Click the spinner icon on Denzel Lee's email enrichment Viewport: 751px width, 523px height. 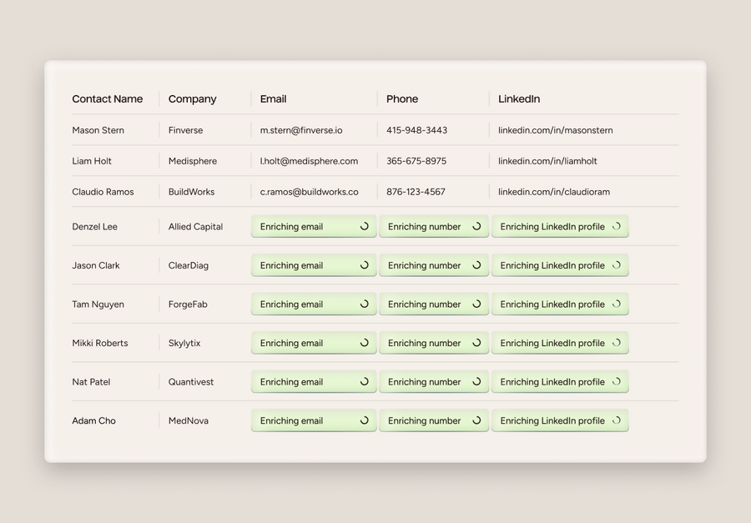[365, 226]
